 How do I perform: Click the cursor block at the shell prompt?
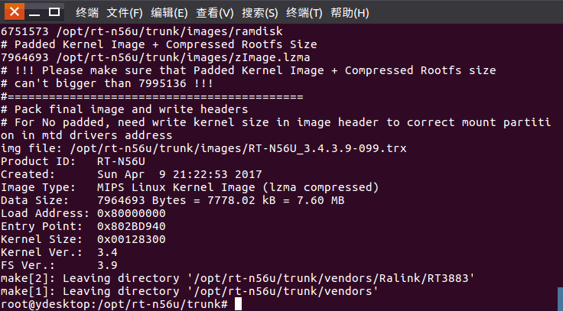click(238, 304)
